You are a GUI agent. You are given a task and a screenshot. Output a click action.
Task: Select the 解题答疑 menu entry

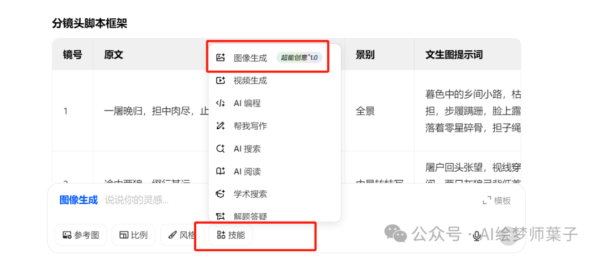point(250,216)
